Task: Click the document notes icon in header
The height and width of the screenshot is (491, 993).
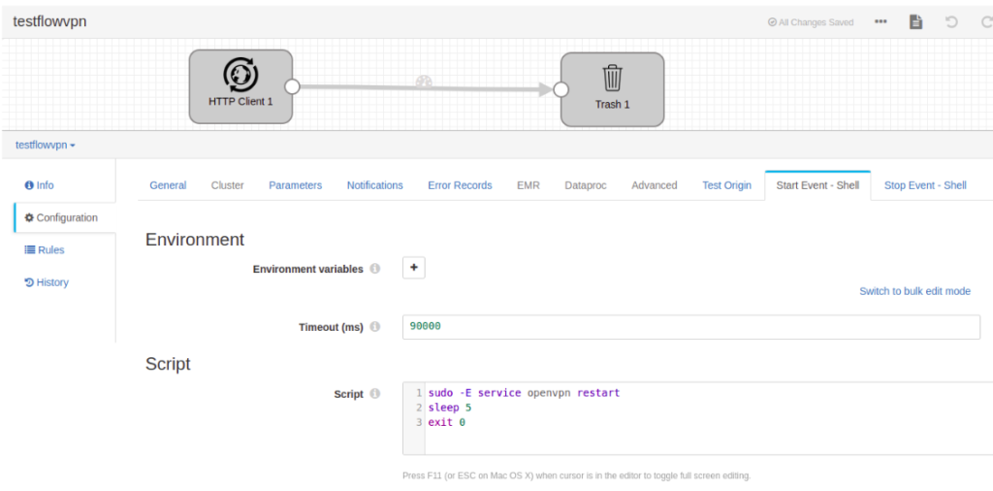Action: click(x=915, y=21)
